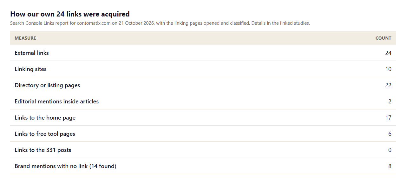Select Links to the home page row
Screen dimensions: 406x183
click(203, 117)
